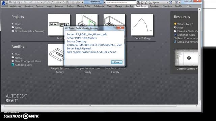The width and height of the screenshot is (216, 121).
Task: Click New Conceptual Mass... link
Action: [x=28, y=61]
